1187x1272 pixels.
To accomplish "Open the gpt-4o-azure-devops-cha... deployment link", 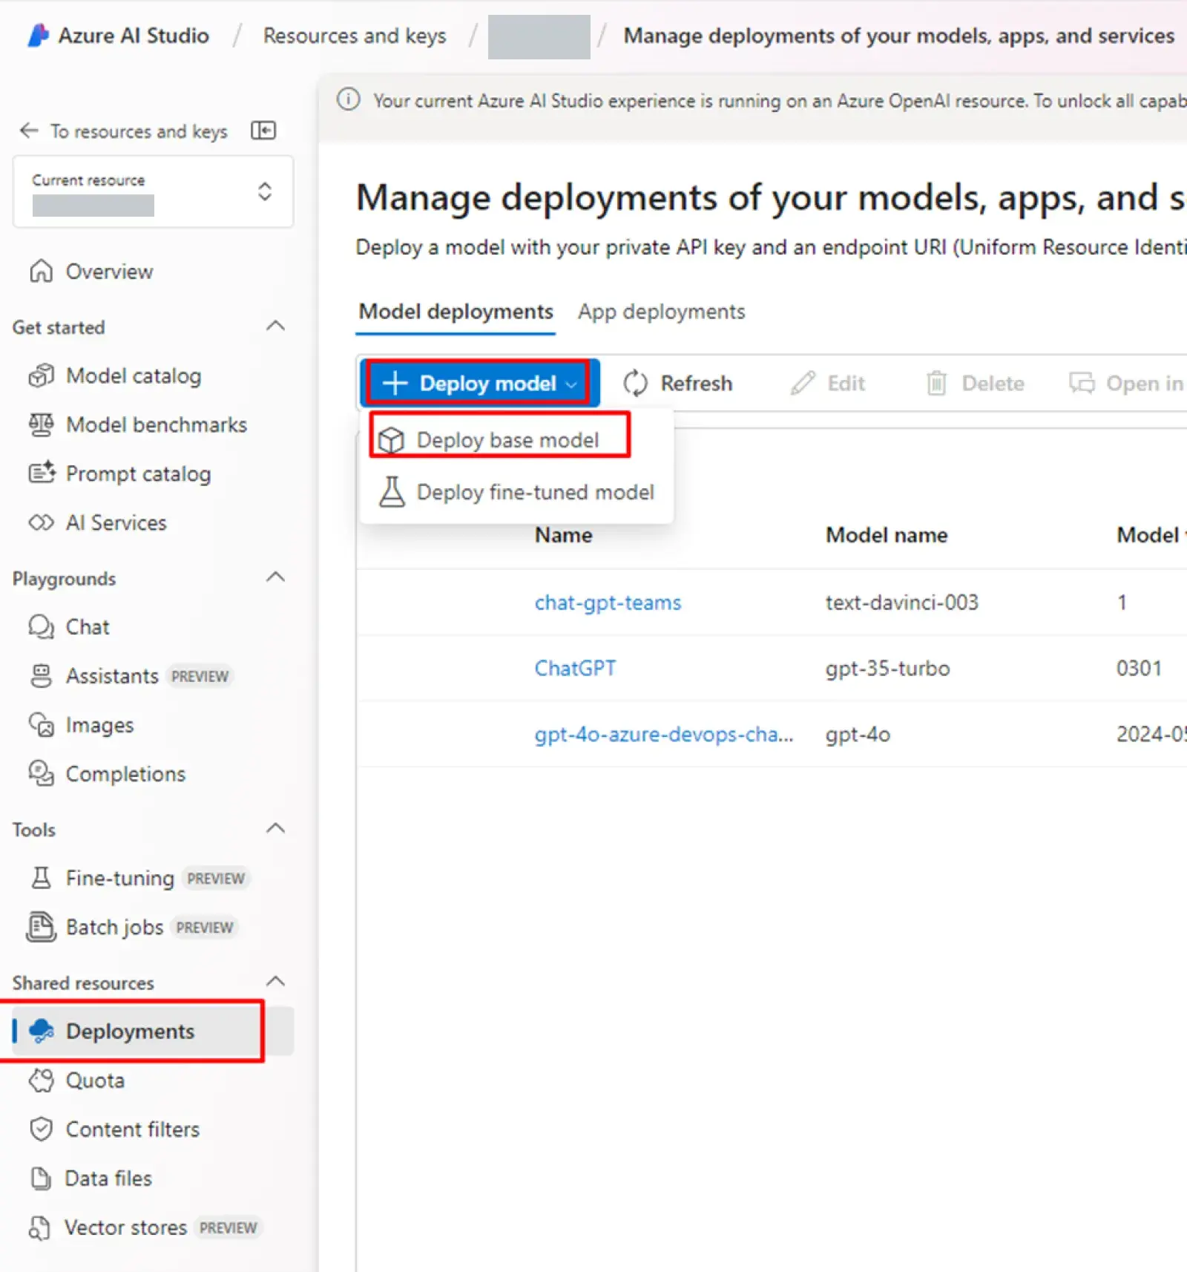I will [x=664, y=734].
